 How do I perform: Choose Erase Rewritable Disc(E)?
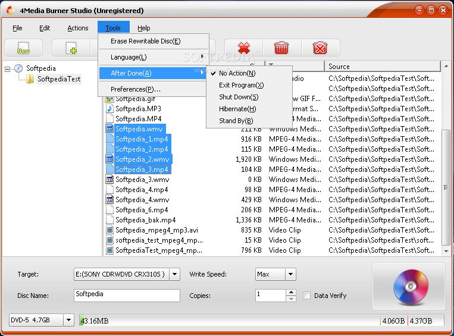click(x=154, y=41)
